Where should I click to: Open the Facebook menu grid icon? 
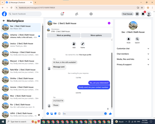click(137, 14)
